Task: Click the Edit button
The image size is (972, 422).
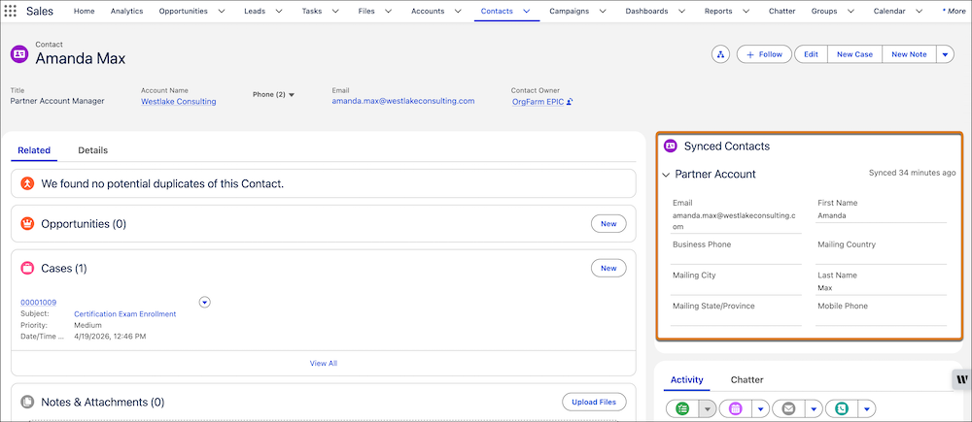Action: coord(811,54)
